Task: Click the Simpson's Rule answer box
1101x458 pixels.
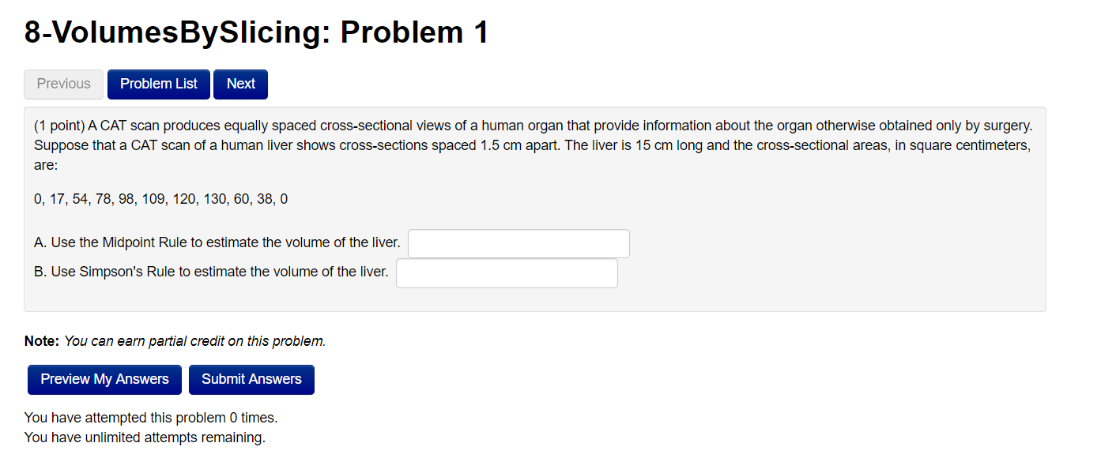Action: (x=506, y=272)
